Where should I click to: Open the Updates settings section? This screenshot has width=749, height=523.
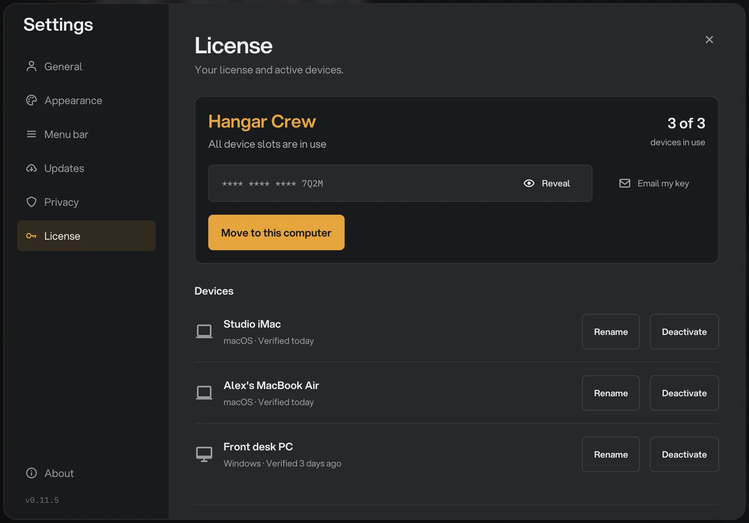point(86,168)
